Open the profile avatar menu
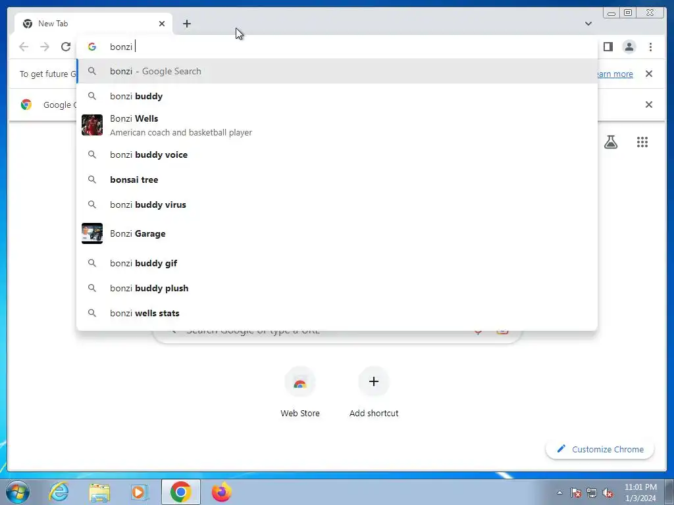 (x=629, y=47)
